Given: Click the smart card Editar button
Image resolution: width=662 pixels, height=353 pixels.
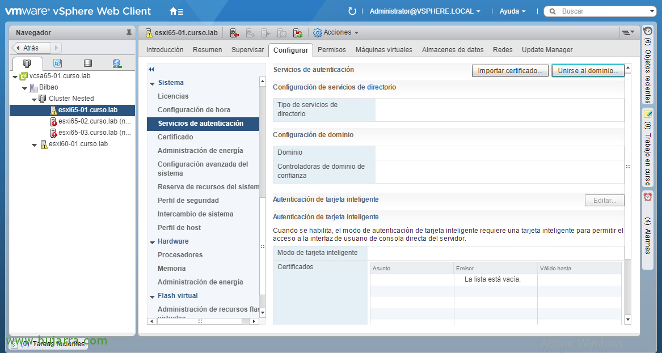Looking at the screenshot, I should click(605, 201).
